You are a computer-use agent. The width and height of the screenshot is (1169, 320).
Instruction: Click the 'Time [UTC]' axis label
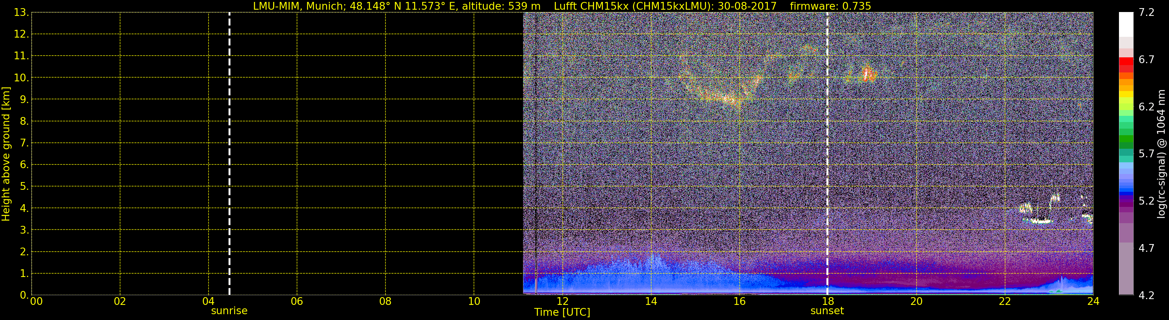(562, 312)
